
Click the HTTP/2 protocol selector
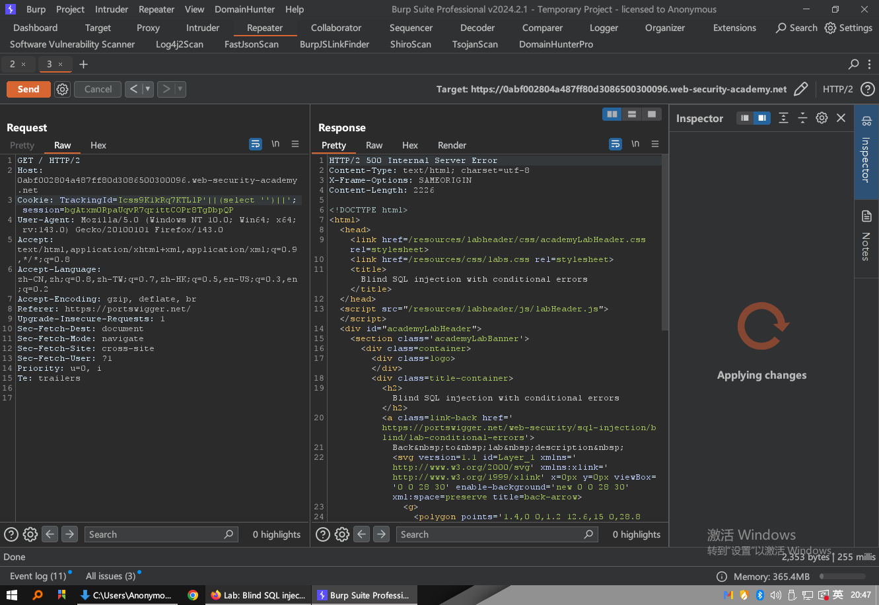[837, 89]
